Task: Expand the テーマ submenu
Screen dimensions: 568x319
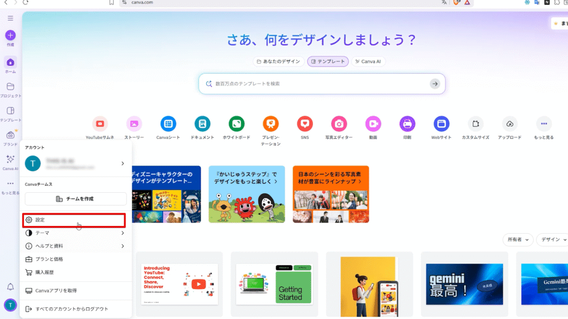Action: coord(75,233)
